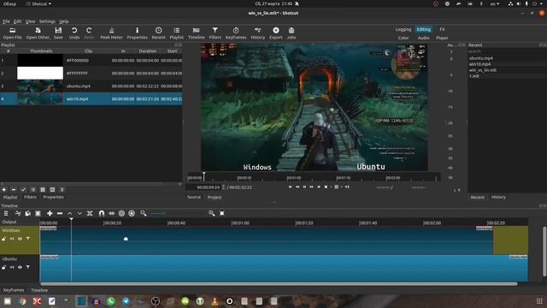Switch to the Logging layout
Screen dimensions: 547x308
[x=403, y=29]
